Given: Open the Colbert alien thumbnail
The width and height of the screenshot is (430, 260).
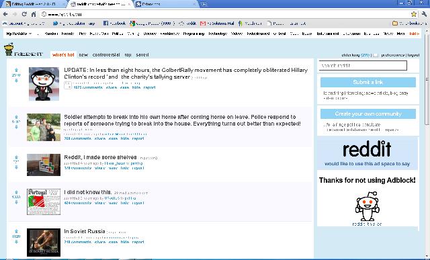Looking at the screenshot, I should coord(44,84).
